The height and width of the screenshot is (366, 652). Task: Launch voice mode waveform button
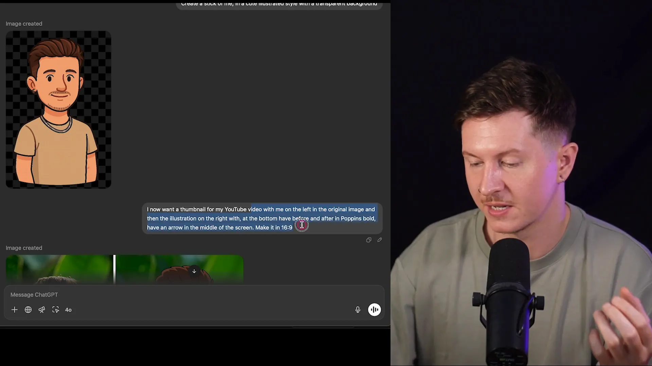(x=374, y=310)
